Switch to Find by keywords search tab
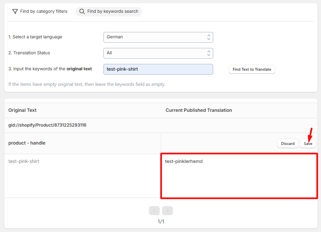The width and height of the screenshot is (321, 232). (109, 12)
